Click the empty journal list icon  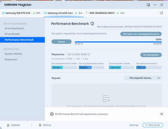click(x=106, y=98)
